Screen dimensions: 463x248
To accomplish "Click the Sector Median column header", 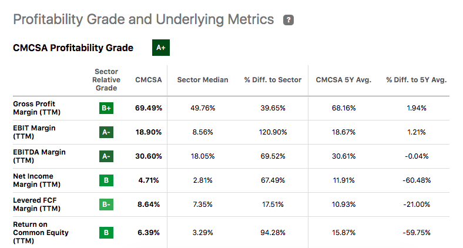I will [202, 80].
